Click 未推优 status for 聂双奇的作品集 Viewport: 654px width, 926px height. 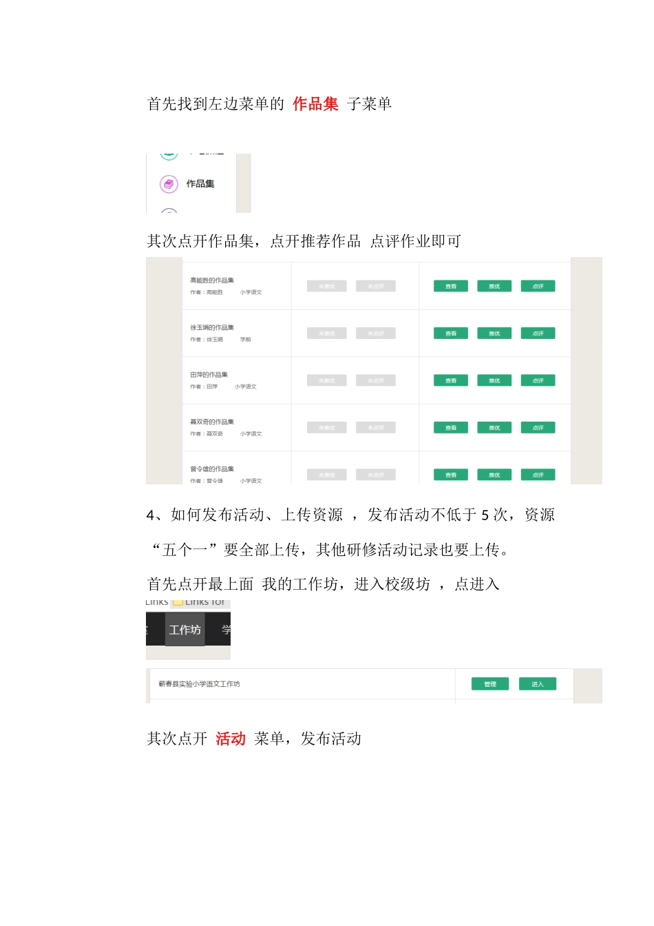[327, 428]
